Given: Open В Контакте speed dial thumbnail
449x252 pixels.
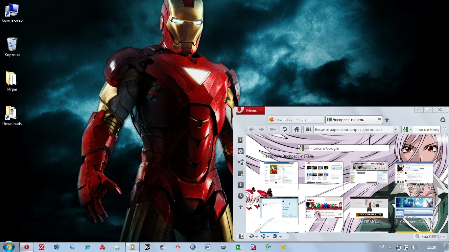Looking at the screenshot, I should click(x=279, y=176).
